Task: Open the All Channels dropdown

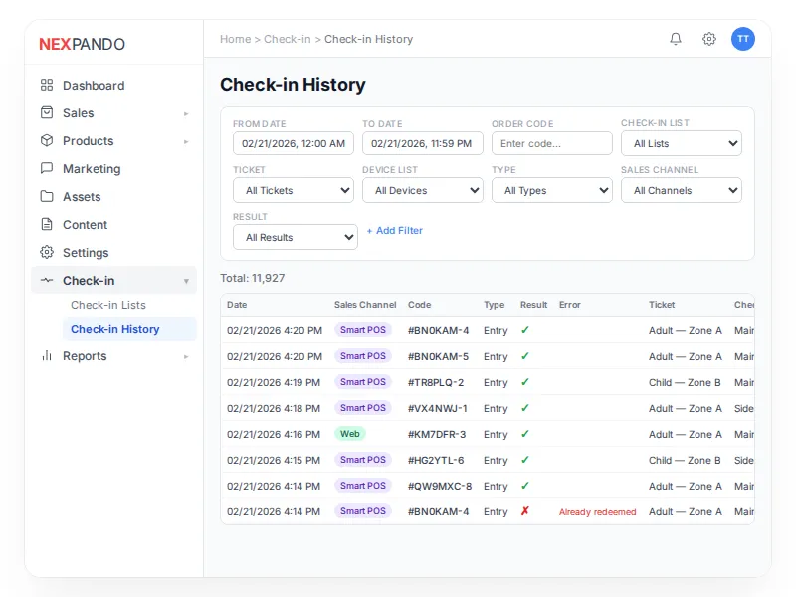Action: (x=682, y=190)
